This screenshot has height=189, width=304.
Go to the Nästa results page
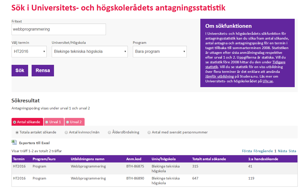click(283, 151)
